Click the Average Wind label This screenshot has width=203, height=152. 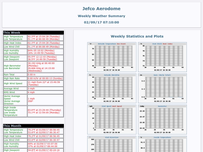pos(11,89)
